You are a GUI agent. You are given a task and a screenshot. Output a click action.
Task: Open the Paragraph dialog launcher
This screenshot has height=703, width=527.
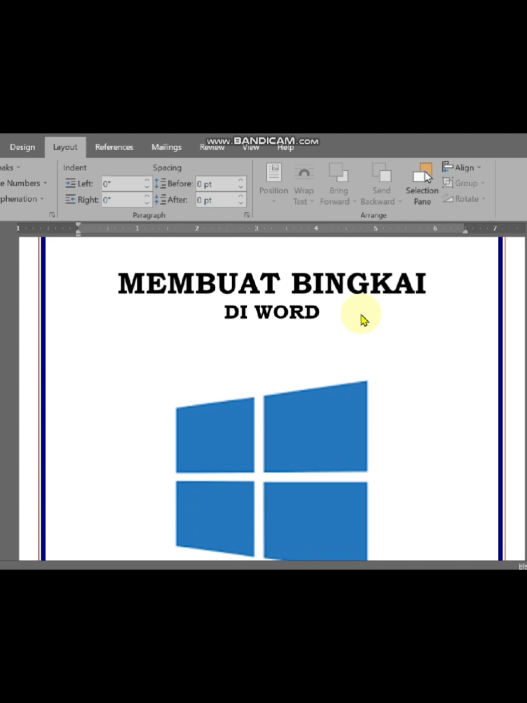point(247,215)
